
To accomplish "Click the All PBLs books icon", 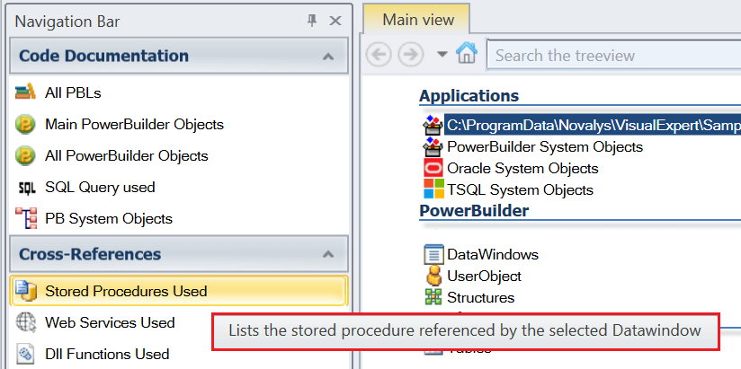I will point(25,92).
